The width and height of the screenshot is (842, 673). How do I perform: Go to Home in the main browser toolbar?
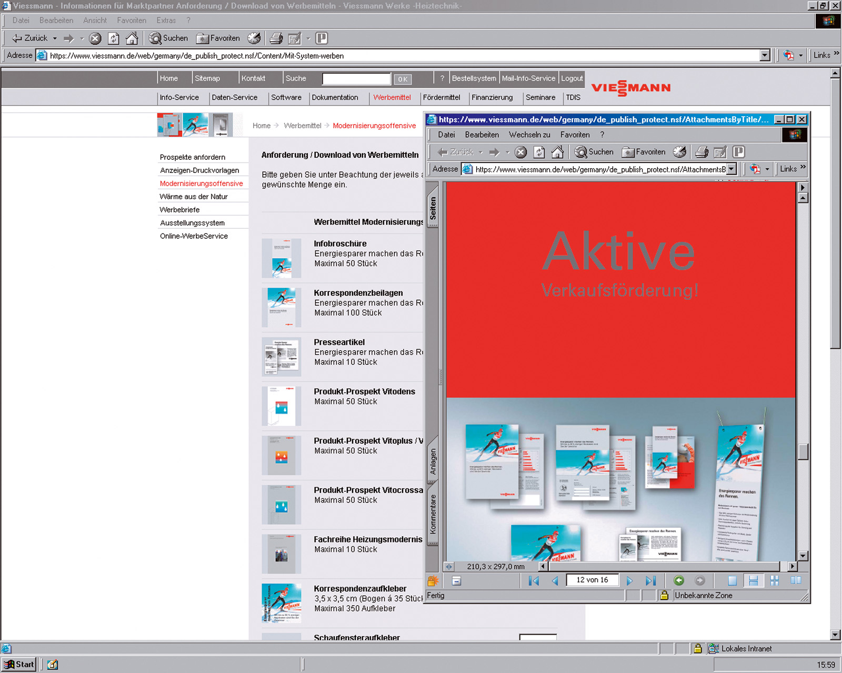[x=132, y=38]
